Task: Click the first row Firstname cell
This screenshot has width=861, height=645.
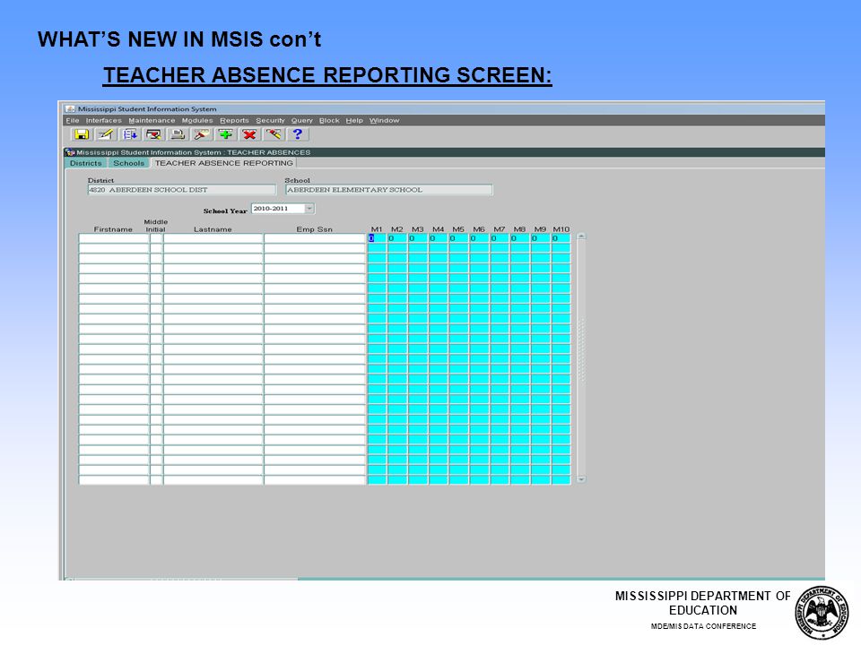Action: click(x=114, y=238)
